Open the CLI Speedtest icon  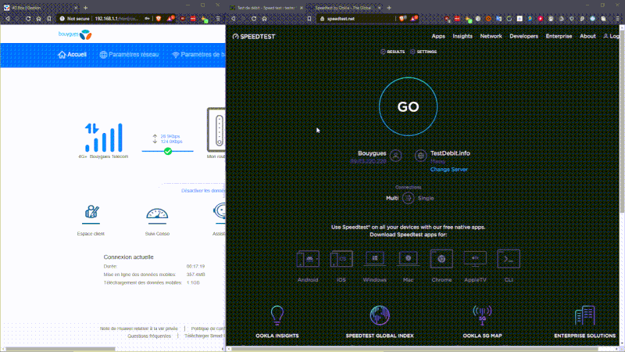pyautogui.click(x=509, y=259)
